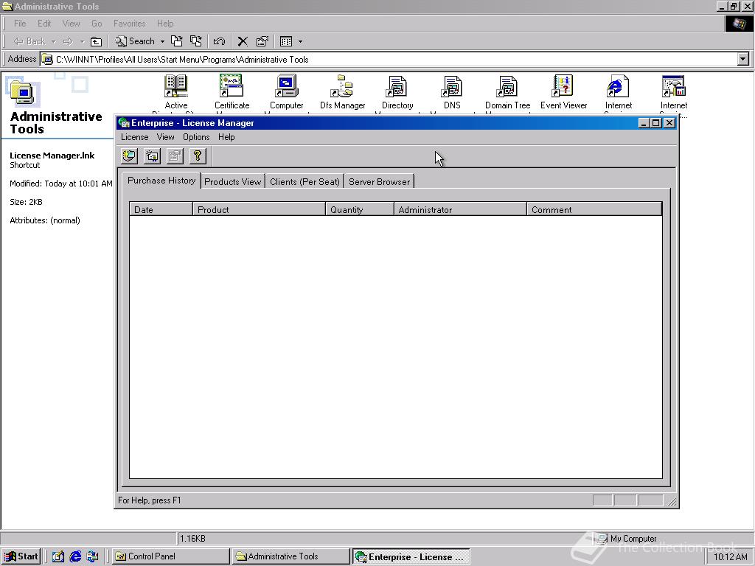Open the Active Directory shortcut icon
The image size is (755, 566).
175,87
